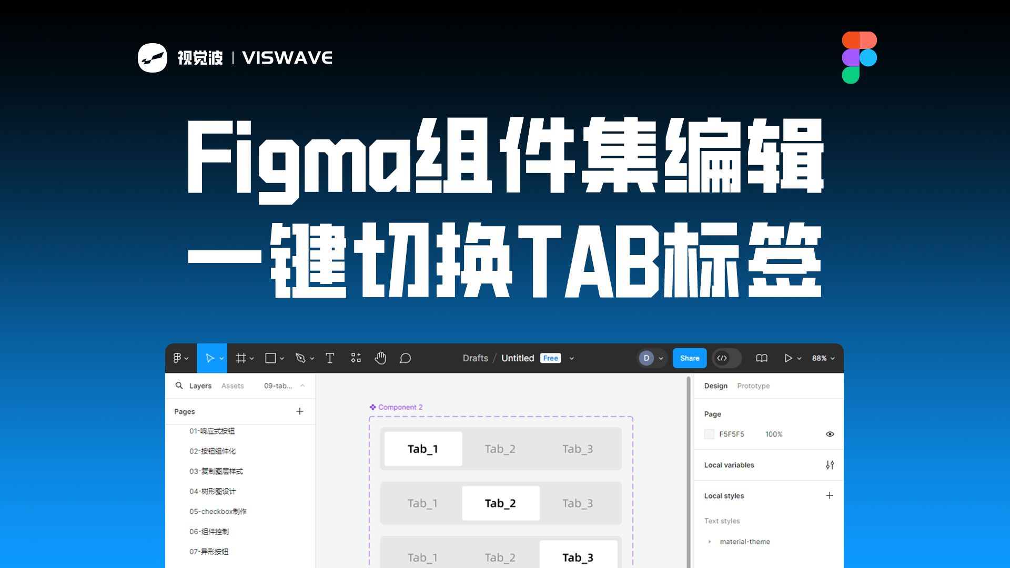The width and height of the screenshot is (1010, 568).
Task: Select the Frame tool
Action: pyautogui.click(x=241, y=358)
